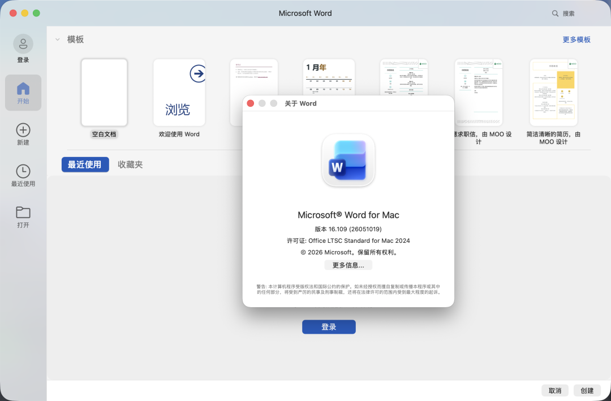Click the blue 登录 button
This screenshot has height=401, width=611.
(329, 326)
